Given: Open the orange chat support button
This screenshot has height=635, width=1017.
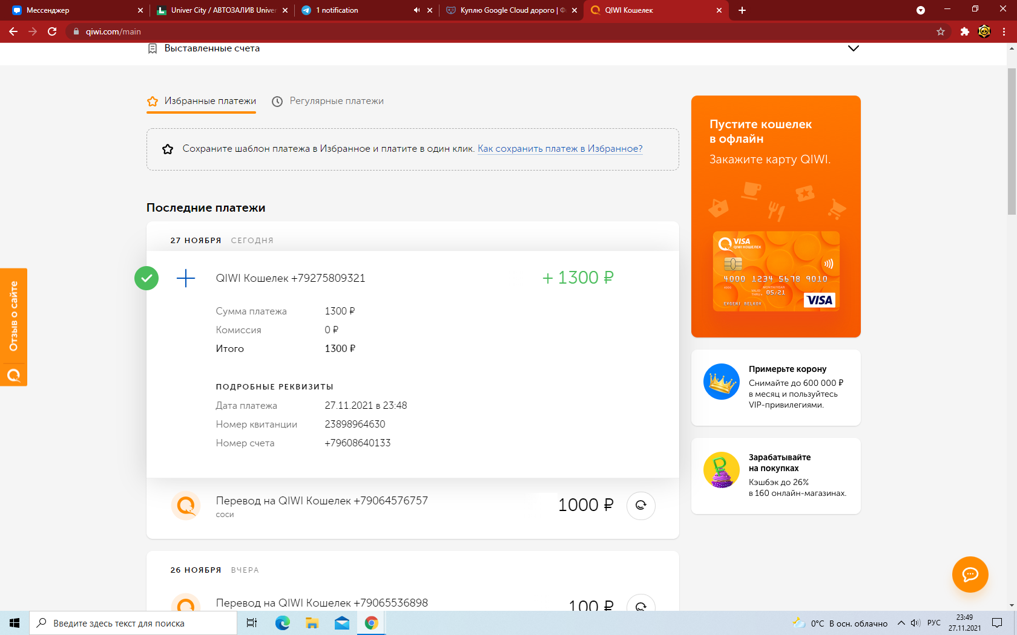Looking at the screenshot, I should coord(970,575).
